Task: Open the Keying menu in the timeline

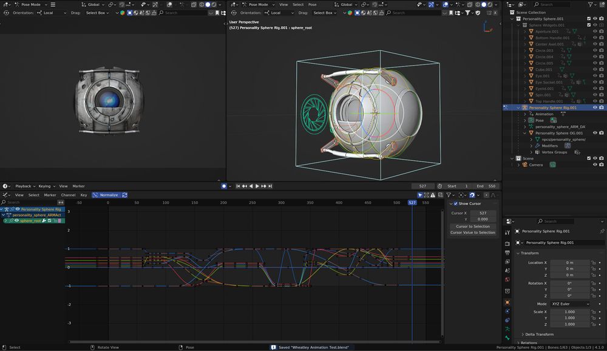Action: click(x=45, y=186)
